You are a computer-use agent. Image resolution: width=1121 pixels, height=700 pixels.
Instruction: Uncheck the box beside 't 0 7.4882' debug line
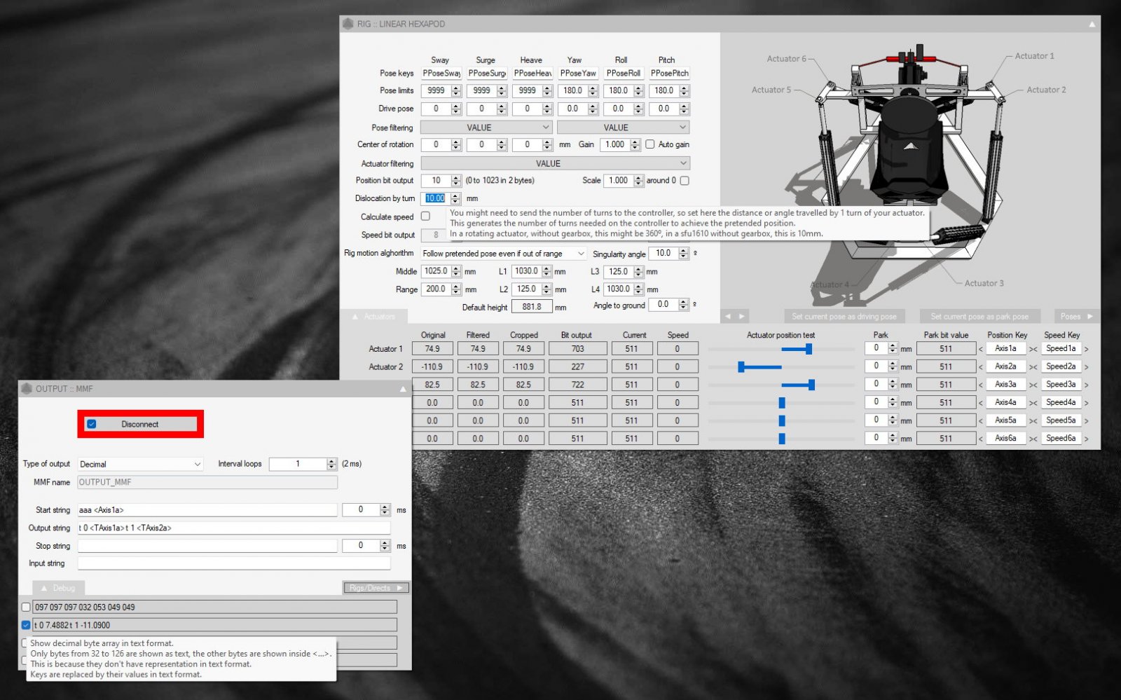click(26, 625)
